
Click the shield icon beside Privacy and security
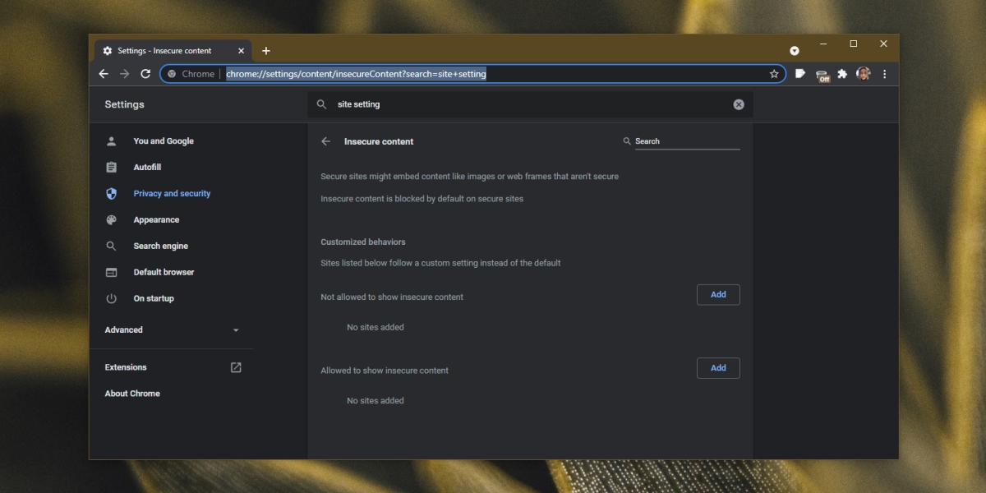[x=112, y=194]
